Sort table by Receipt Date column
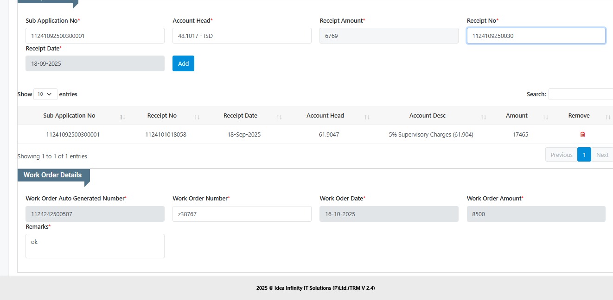 pyautogui.click(x=240, y=116)
